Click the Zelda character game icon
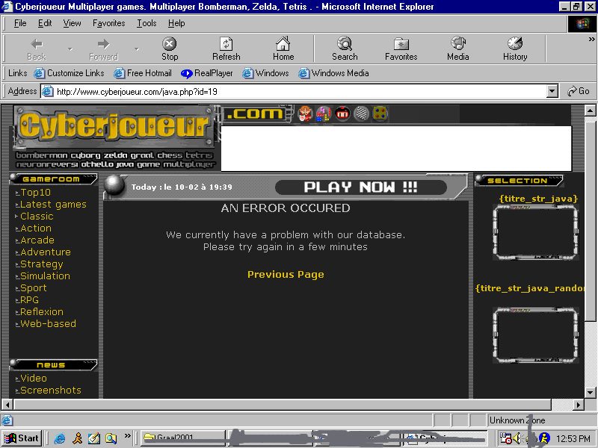This screenshot has width=598, height=448. pyautogui.click(x=305, y=114)
